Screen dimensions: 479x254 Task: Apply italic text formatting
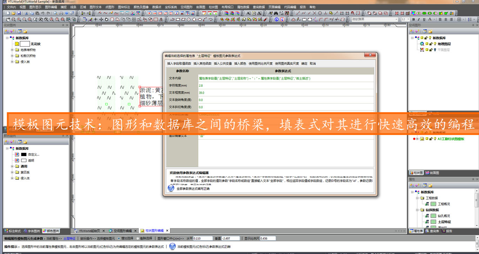coord(419,19)
